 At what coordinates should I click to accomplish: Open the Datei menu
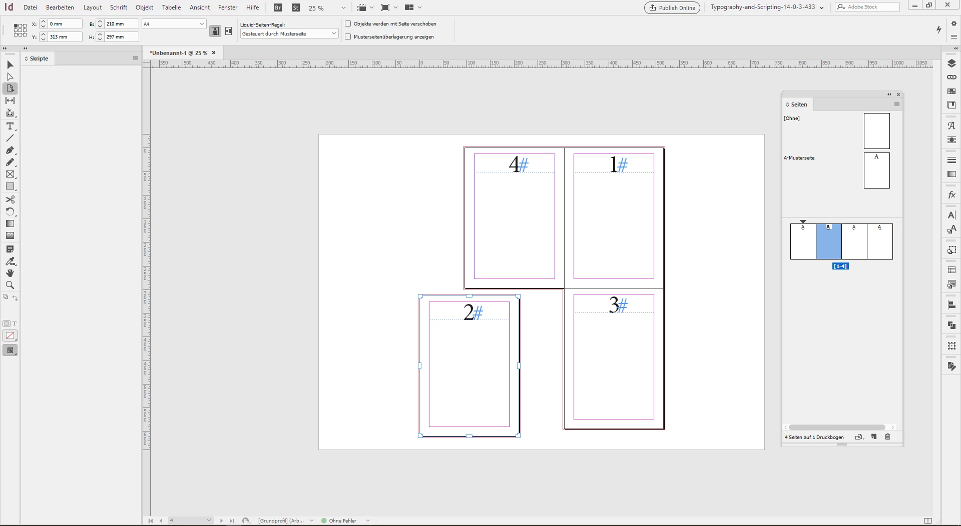click(30, 7)
